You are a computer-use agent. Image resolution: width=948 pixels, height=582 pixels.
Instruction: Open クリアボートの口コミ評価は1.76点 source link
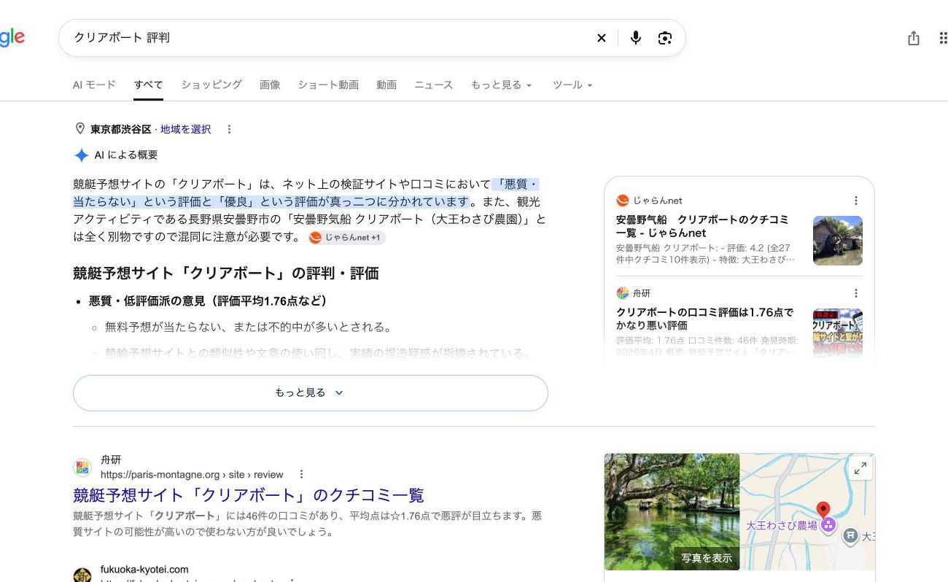point(704,319)
